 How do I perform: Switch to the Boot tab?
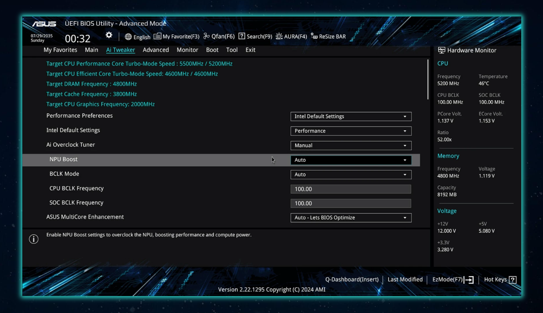pos(212,50)
